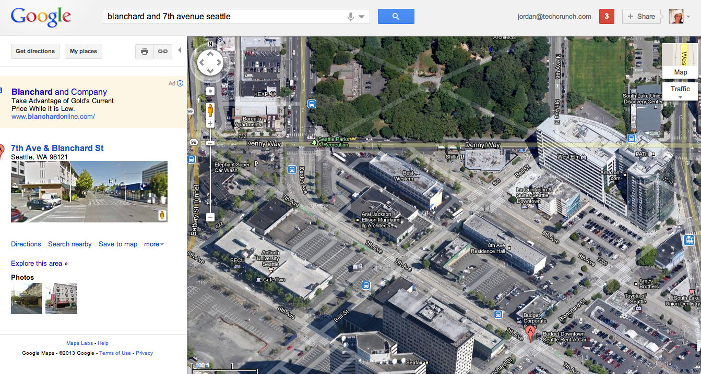Image resolution: width=701 pixels, height=374 pixels.
Task: Pick up the Pegman on the map controls
Action: coord(210,110)
